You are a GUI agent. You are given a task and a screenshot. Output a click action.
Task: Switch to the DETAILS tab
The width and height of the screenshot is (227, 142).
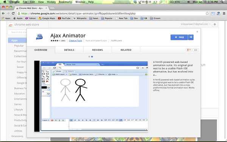[69, 50]
